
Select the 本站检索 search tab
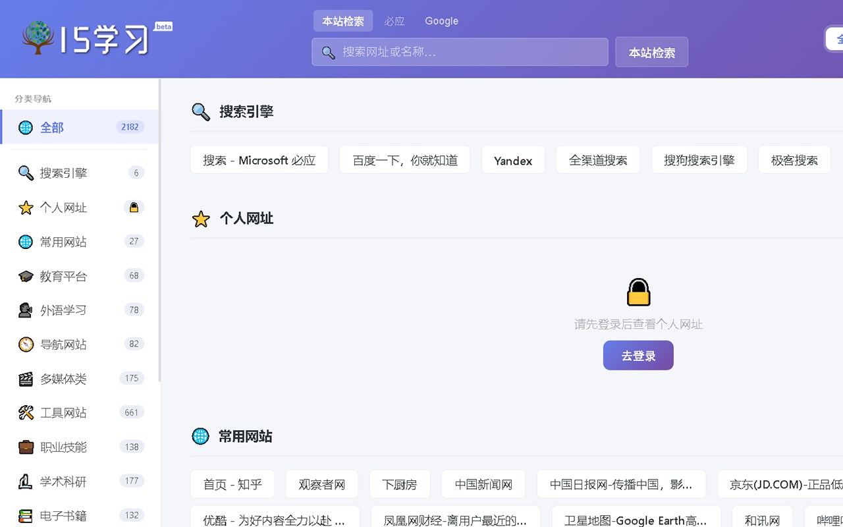click(343, 21)
